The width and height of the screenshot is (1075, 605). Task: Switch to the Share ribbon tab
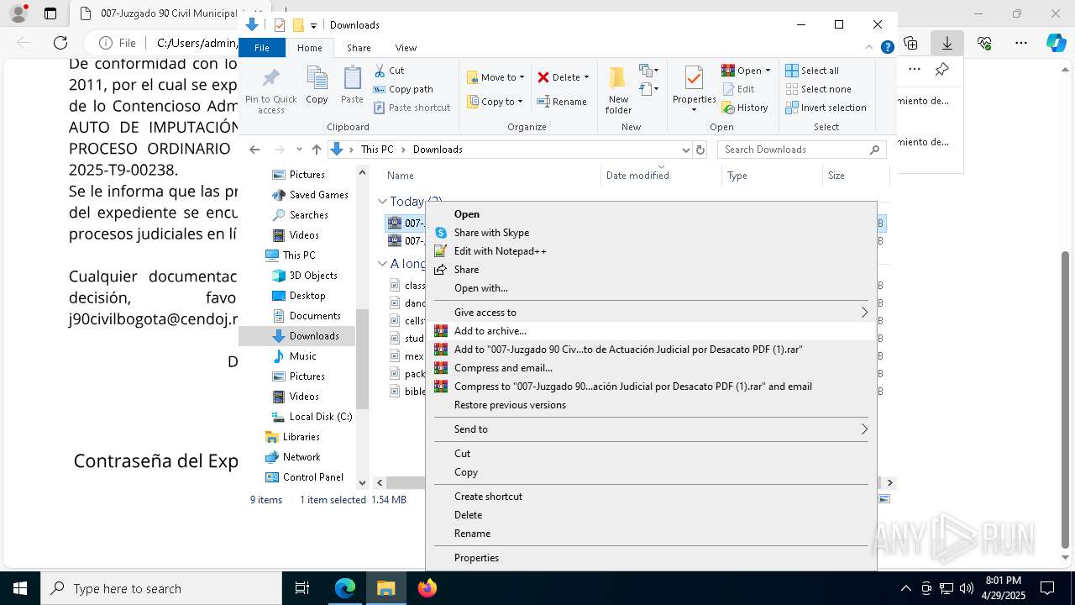tap(359, 48)
